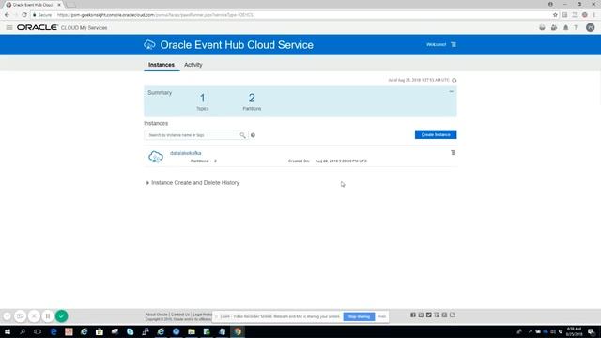This screenshot has height=338, width=601.
Task: Focus the search by instance name field
Action: [x=193, y=135]
